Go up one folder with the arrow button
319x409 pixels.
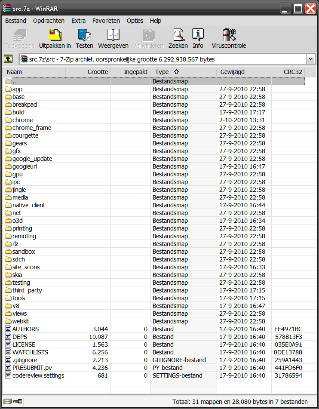(8, 59)
